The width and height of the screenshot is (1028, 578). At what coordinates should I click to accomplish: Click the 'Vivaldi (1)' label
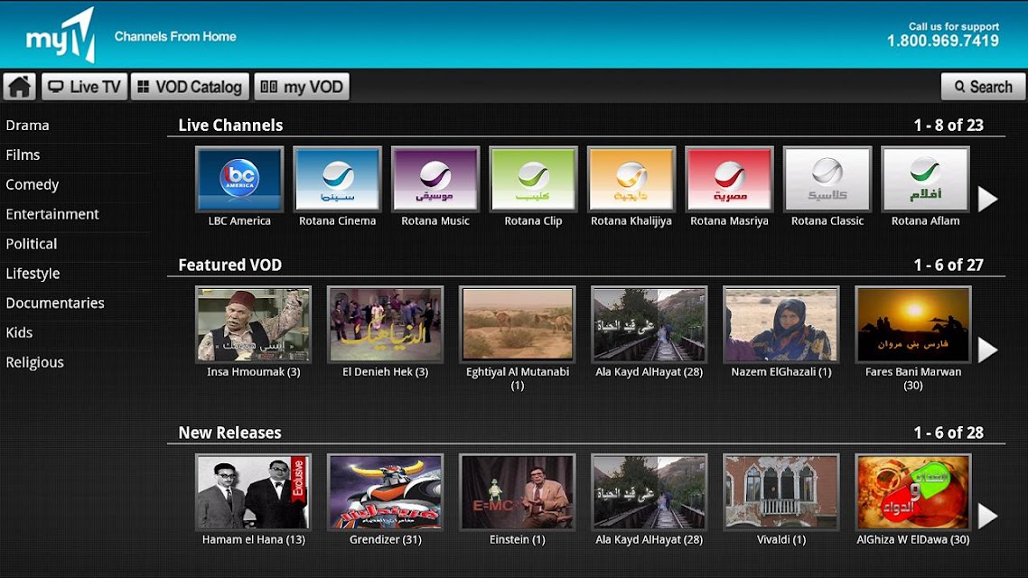click(x=780, y=540)
